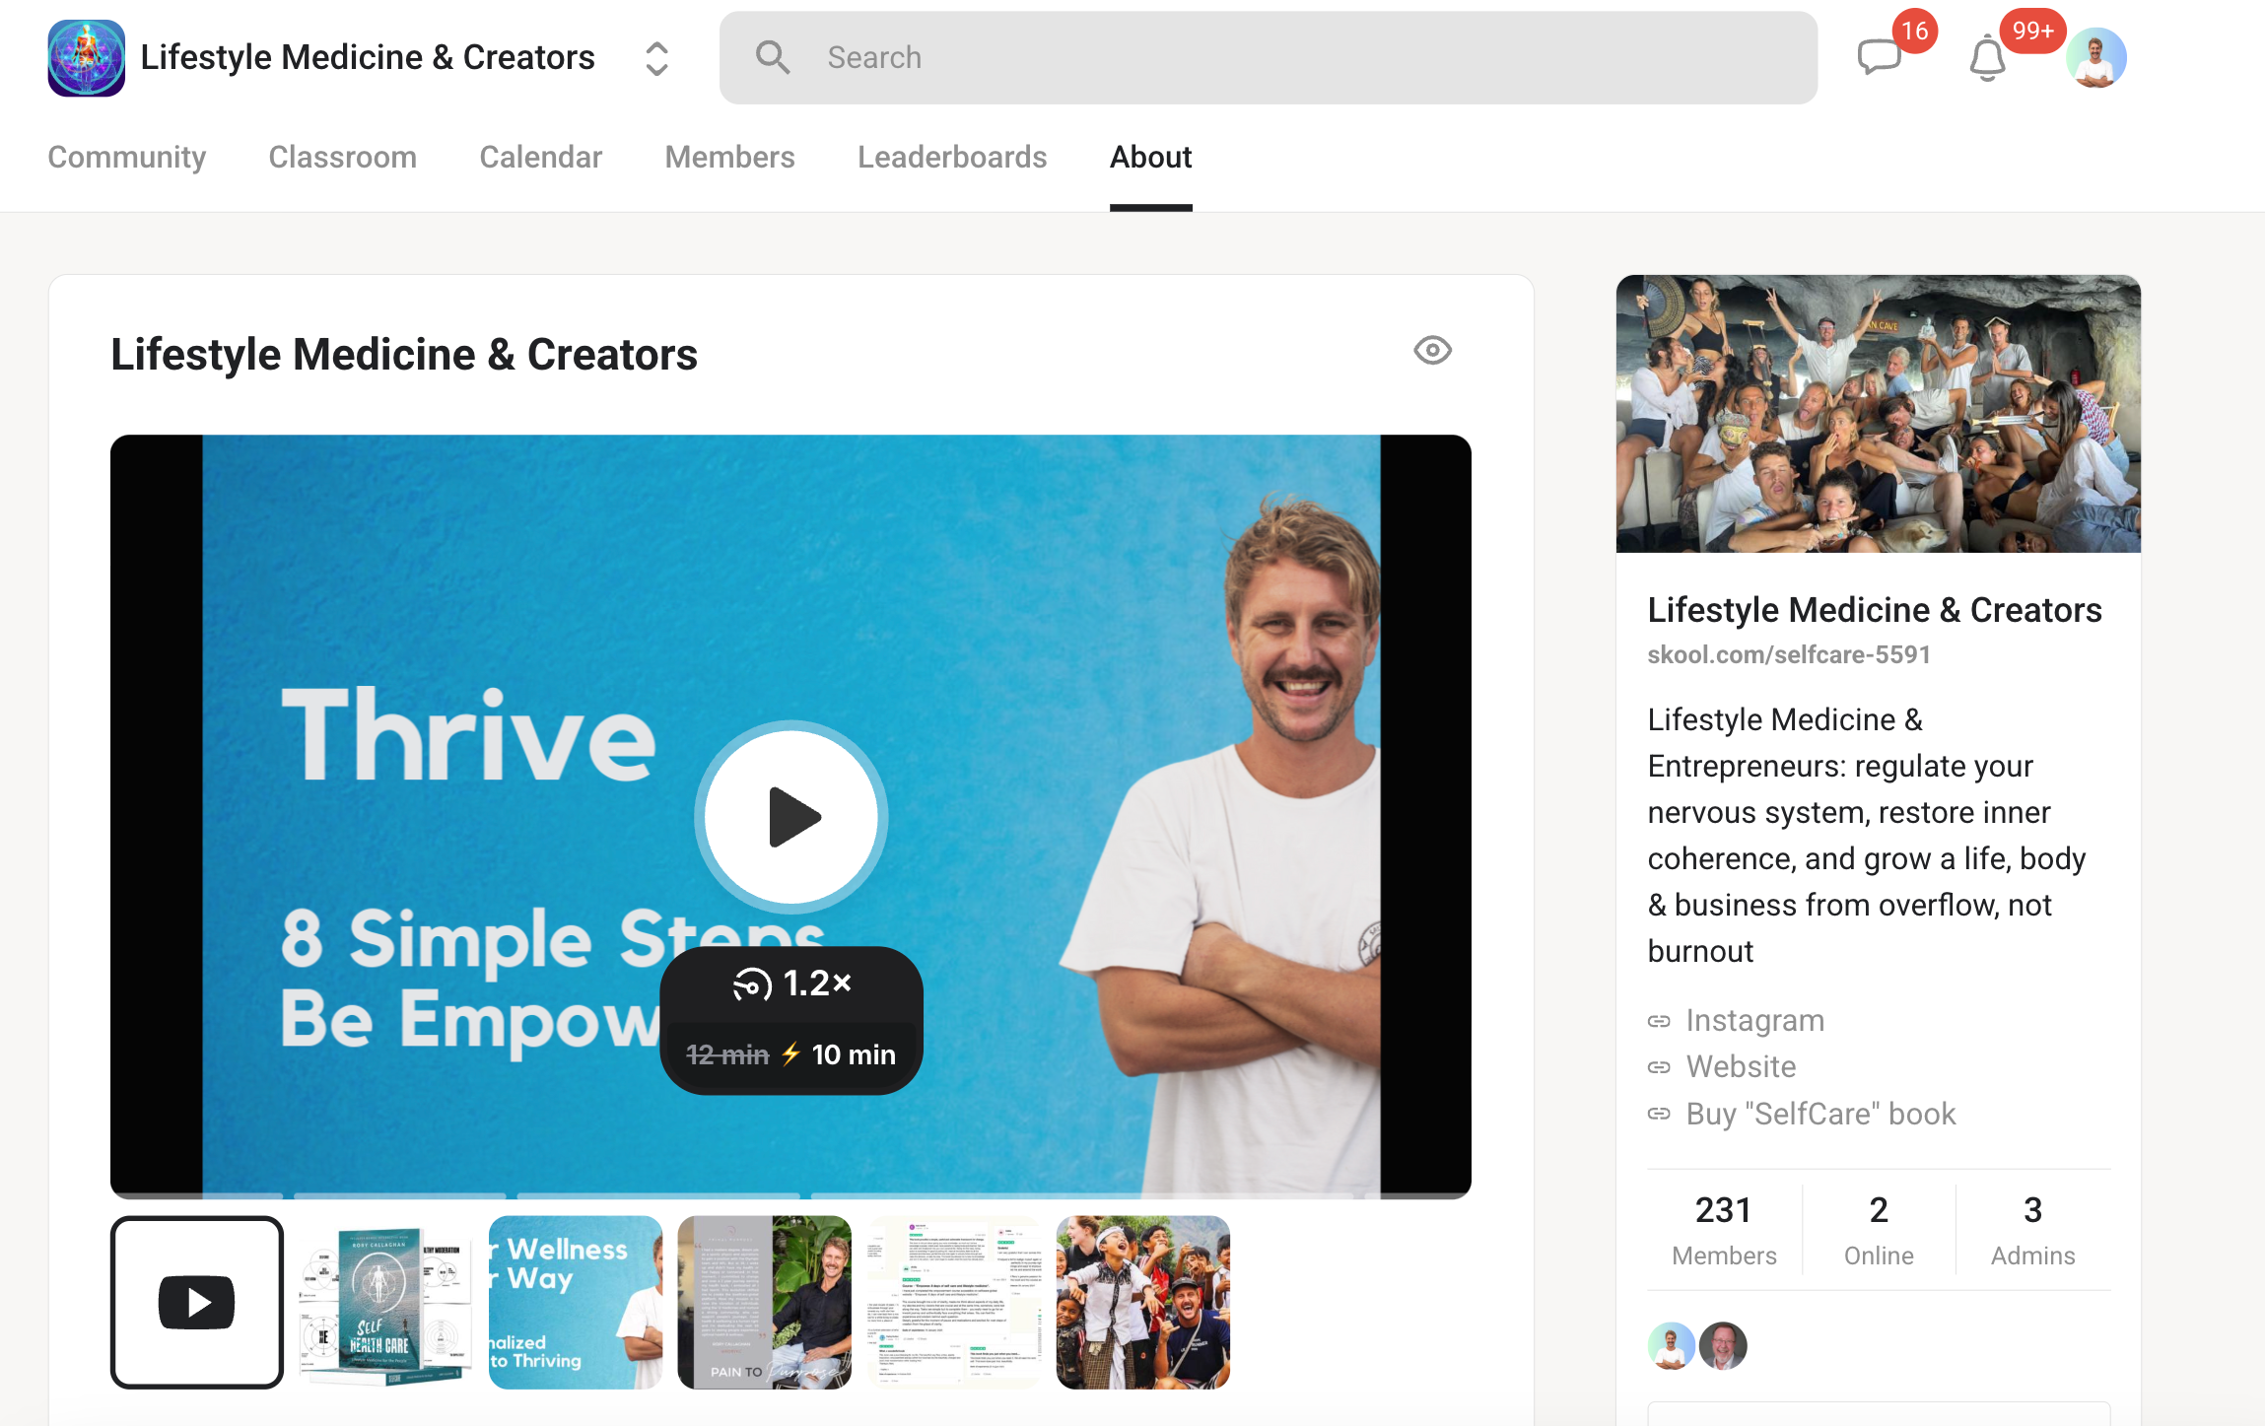Go to the Calendar tab
The height and width of the screenshot is (1426, 2265).
pyautogui.click(x=540, y=158)
